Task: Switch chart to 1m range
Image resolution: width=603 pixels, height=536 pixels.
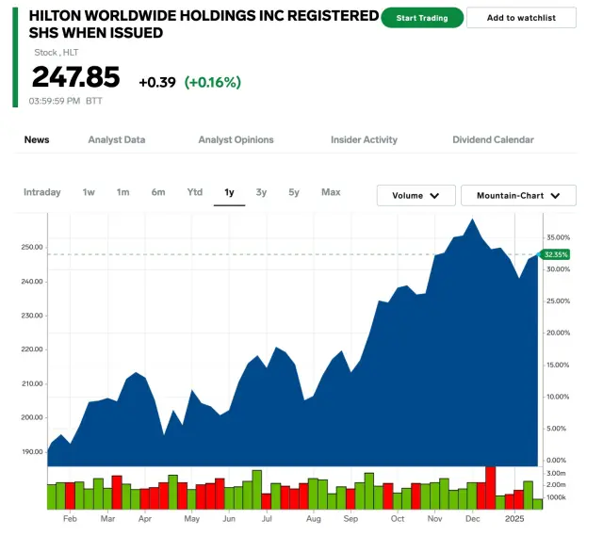Action: 122,192
